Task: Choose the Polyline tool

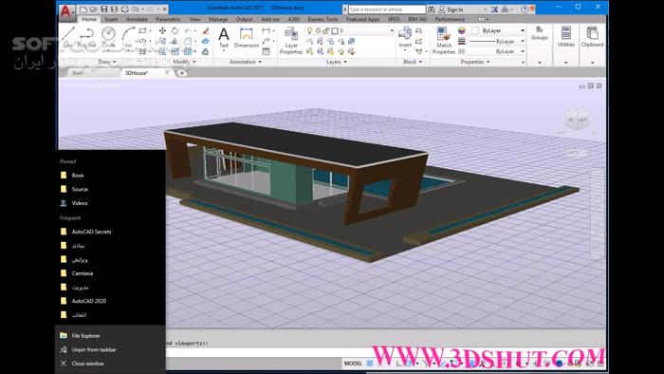Action: [x=87, y=37]
